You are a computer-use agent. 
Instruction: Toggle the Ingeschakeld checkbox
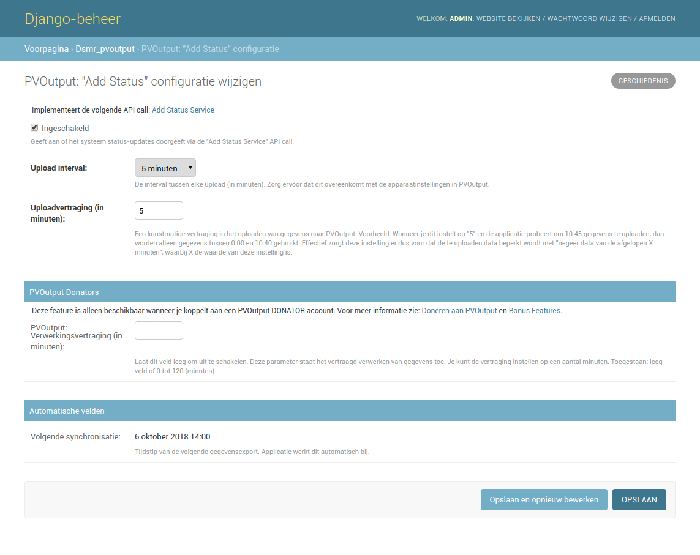tap(34, 128)
